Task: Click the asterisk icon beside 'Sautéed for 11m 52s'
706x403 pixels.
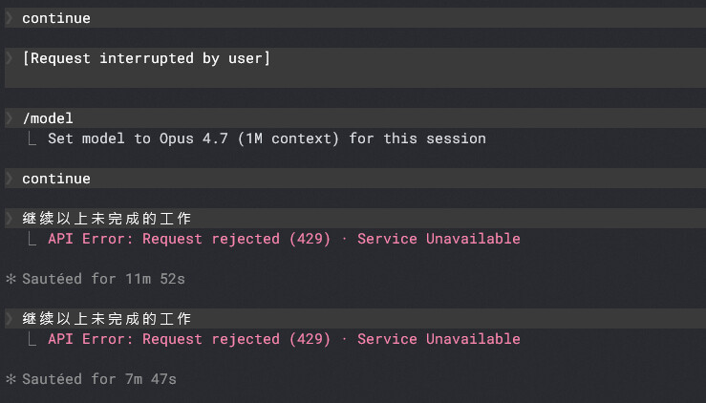Action: pyautogui.click(x=11, y=279)
